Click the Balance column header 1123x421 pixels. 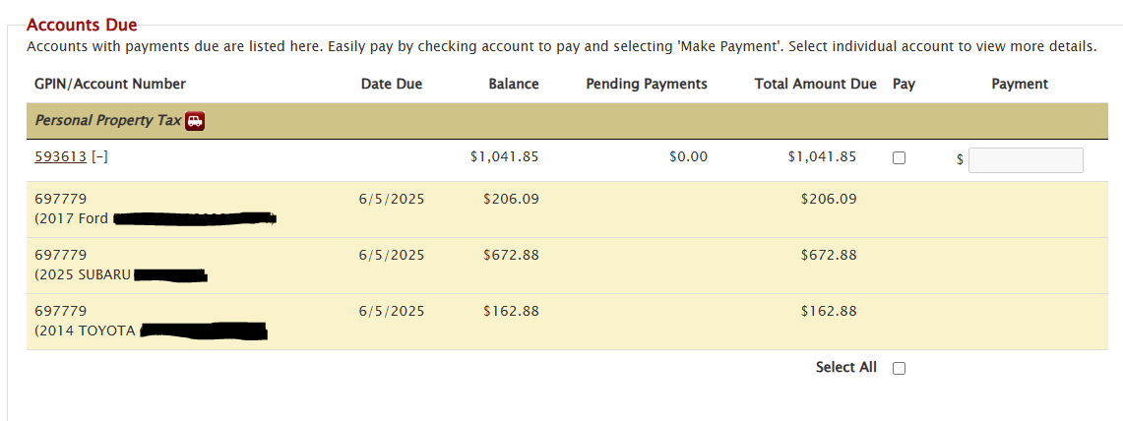pyautogui.click(x=513, y=84)
